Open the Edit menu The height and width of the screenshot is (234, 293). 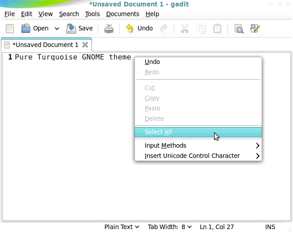(x=26, y=14)
